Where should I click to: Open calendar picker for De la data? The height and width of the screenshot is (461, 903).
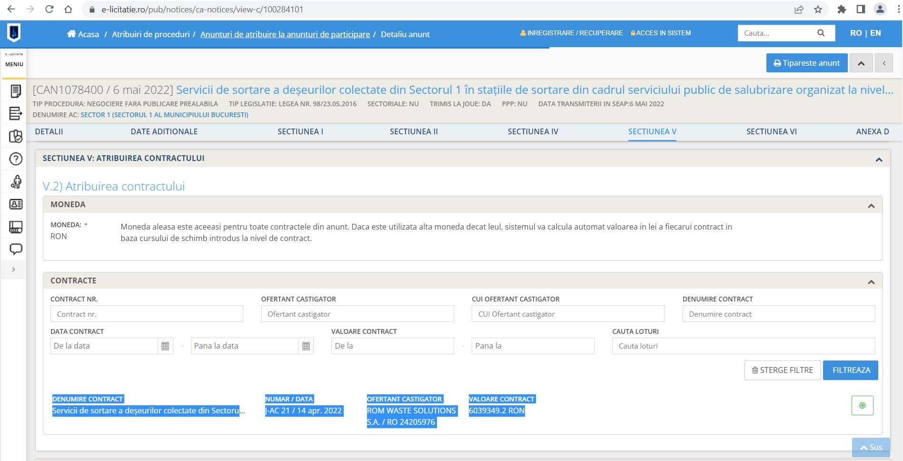tap(165, 346)
